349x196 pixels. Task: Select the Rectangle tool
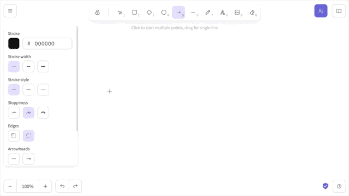(135, 13)
